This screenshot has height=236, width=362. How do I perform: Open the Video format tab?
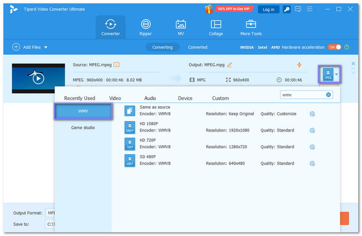click(x=115, y=98)
